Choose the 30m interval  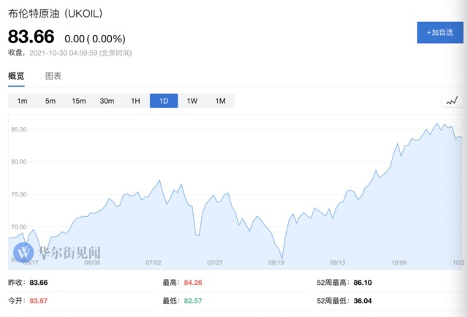pyautogui.click(x=107, y=101)
